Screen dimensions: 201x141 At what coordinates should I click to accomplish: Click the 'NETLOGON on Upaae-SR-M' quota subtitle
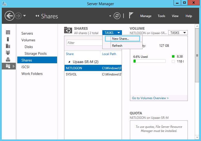[149, 118]
